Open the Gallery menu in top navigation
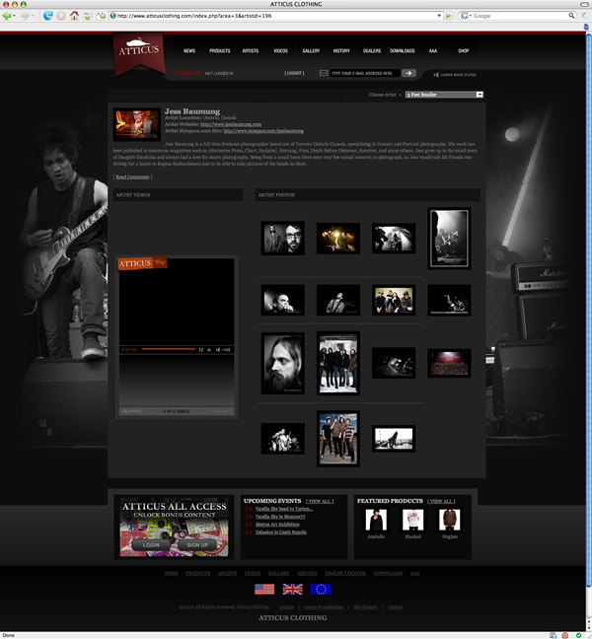This screenshot has height=639, width=592. click(x=311, y=50)
